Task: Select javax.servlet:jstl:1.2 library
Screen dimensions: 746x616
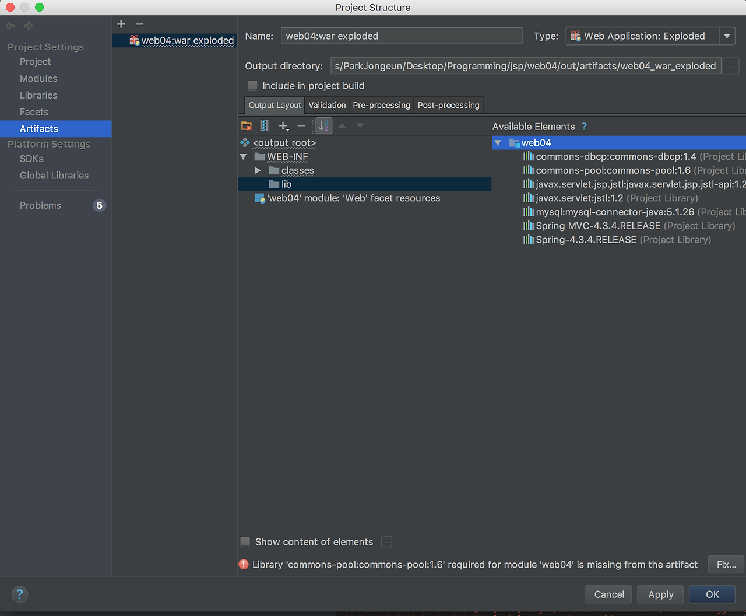Action: (610, 198)
